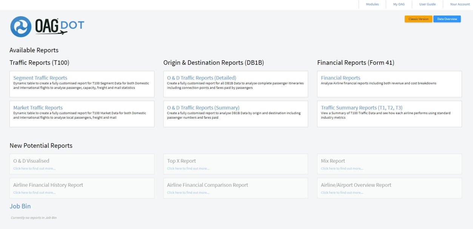Screen dimensions: 473x229
Task: Click find out more under Top X Report
Action: (x=188, y=169)
